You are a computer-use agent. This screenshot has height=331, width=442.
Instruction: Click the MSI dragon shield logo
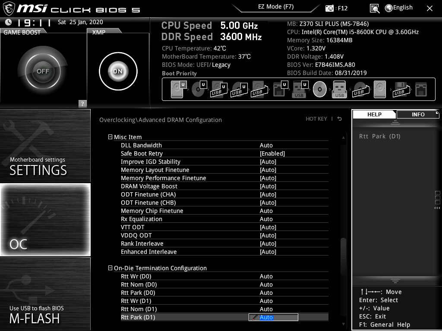[x=9, y=8]
